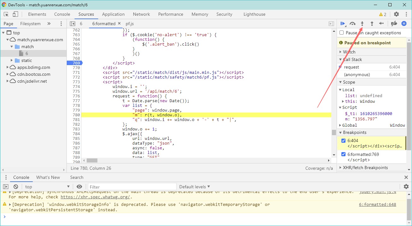Open the navigator pane options menu
Image resolution: width=412 pixels, height=226 pixels.
[61, 24]
